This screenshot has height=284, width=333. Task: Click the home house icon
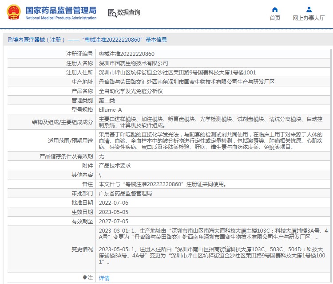tap(275, 10)
